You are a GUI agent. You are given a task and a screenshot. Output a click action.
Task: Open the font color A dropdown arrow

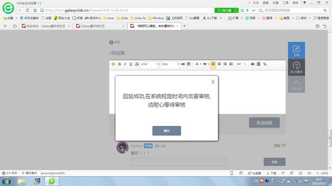click(x=201, y=64)
